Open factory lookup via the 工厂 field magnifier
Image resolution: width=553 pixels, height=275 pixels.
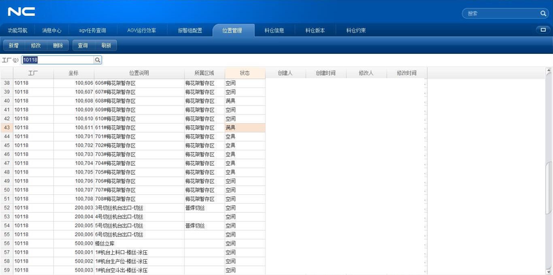[x=97, y=60]
